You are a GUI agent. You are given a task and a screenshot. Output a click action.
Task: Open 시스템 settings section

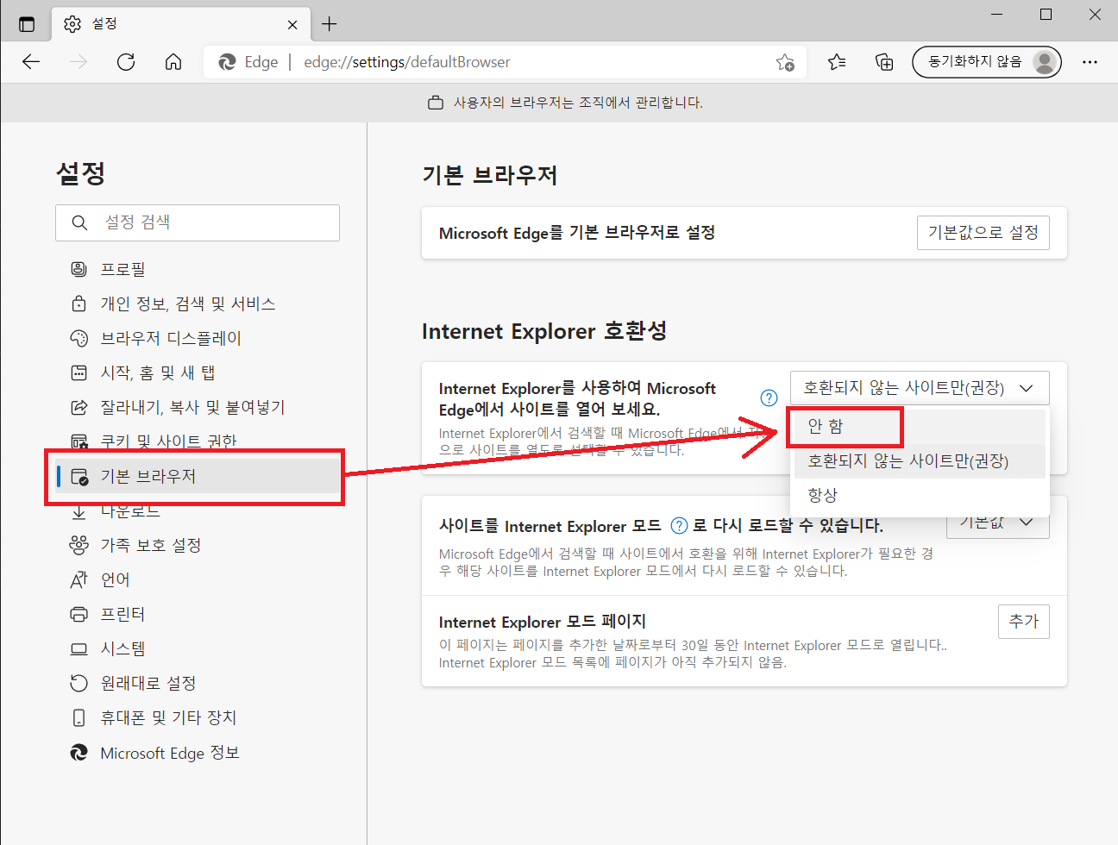pyautogui.click(x=198, y=648)
